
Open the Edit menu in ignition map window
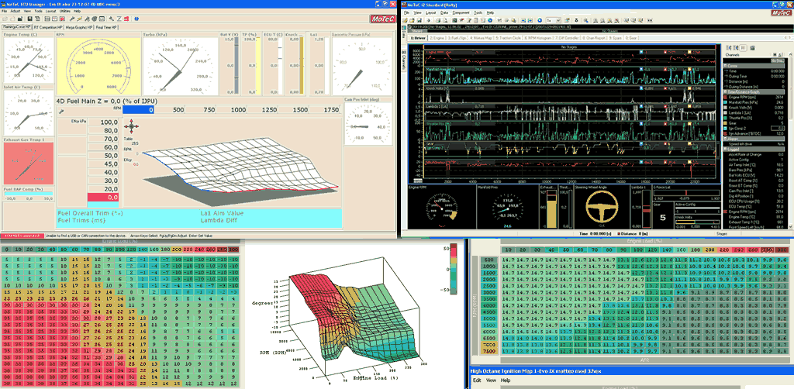pyautogui.click(x=477, y=380)
